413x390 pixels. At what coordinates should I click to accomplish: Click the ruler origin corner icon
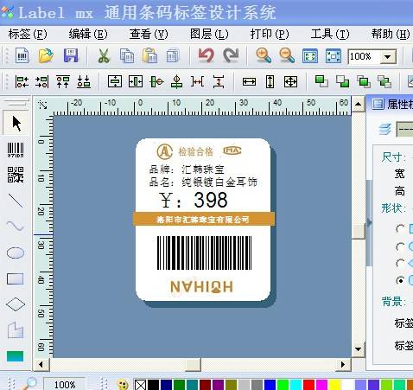[x=42, y=105]
